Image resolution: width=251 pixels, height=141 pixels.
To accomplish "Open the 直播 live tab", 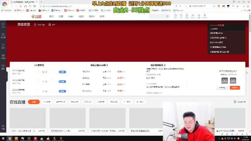I will pos(61,17).
